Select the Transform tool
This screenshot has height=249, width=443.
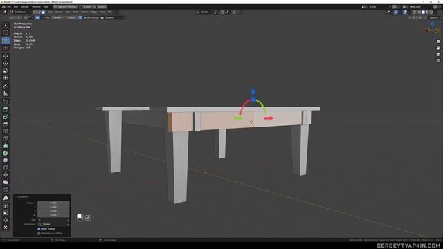[x=6, y=78]
